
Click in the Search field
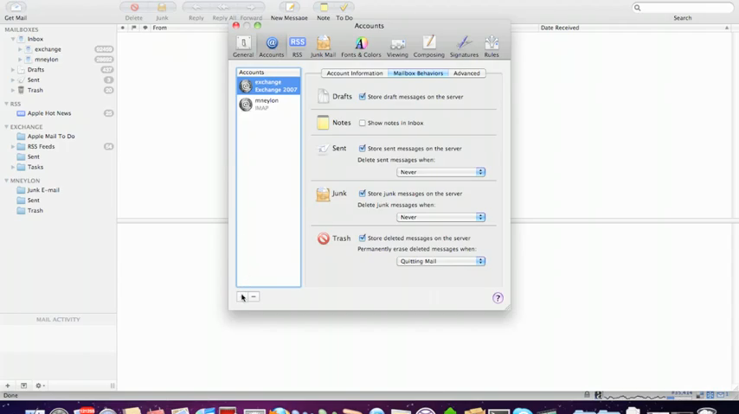click(x=683, y=8)
